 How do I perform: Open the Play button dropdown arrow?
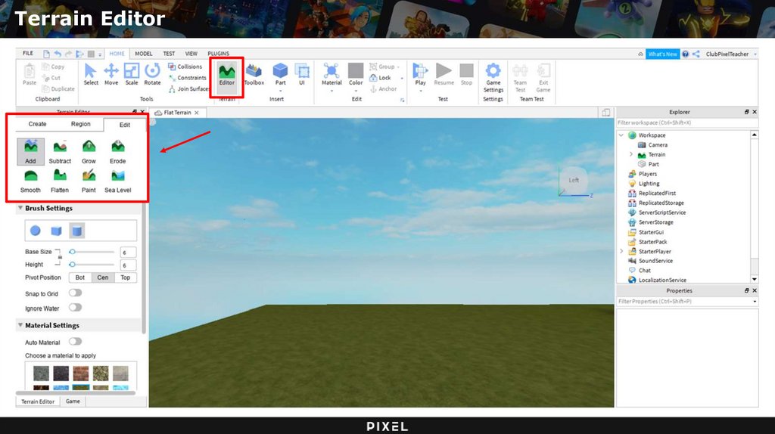[x=421, y=91]
